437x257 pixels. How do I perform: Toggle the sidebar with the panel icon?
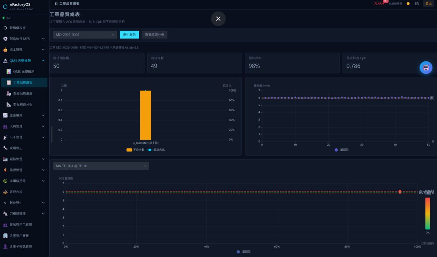56,3
